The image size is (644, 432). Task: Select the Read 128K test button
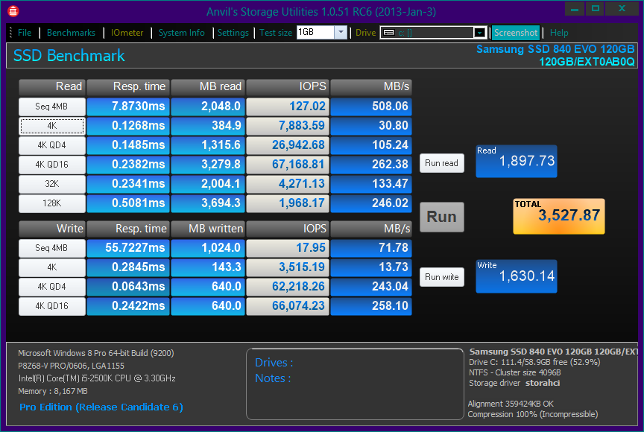pyautogui.click(x=51, y=203)
